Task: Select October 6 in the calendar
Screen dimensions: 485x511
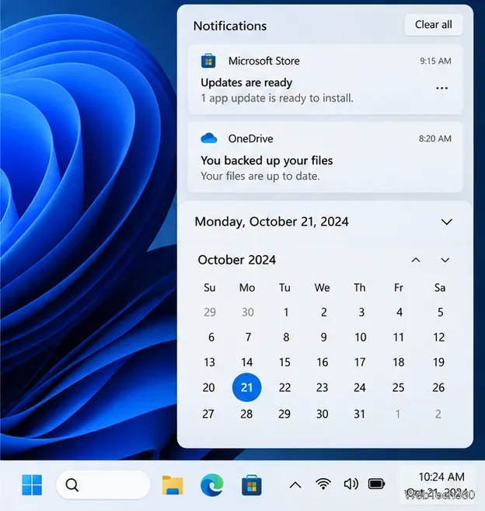Action: 211,338
